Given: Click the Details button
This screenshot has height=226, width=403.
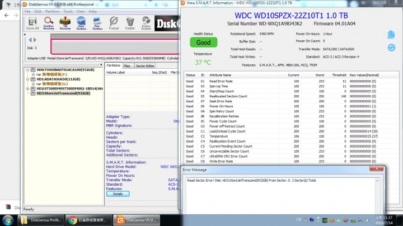Looking at the screenshot, I should 118,194.
